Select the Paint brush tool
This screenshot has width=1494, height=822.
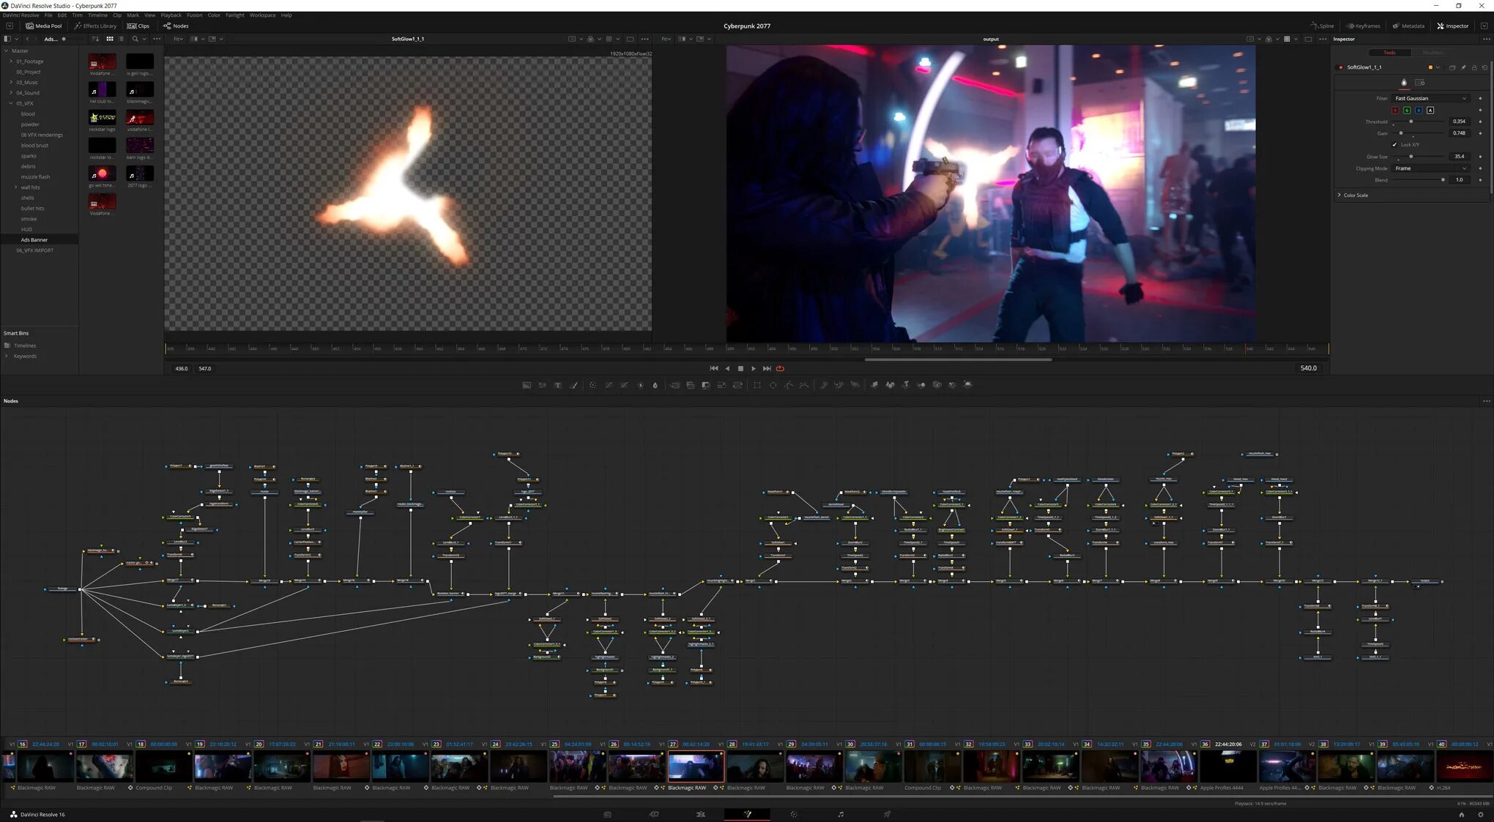point(574,385)
